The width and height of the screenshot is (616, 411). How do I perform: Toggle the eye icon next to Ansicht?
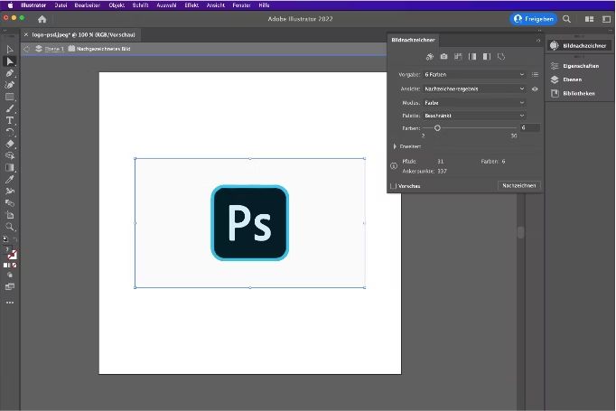point(535,89)
